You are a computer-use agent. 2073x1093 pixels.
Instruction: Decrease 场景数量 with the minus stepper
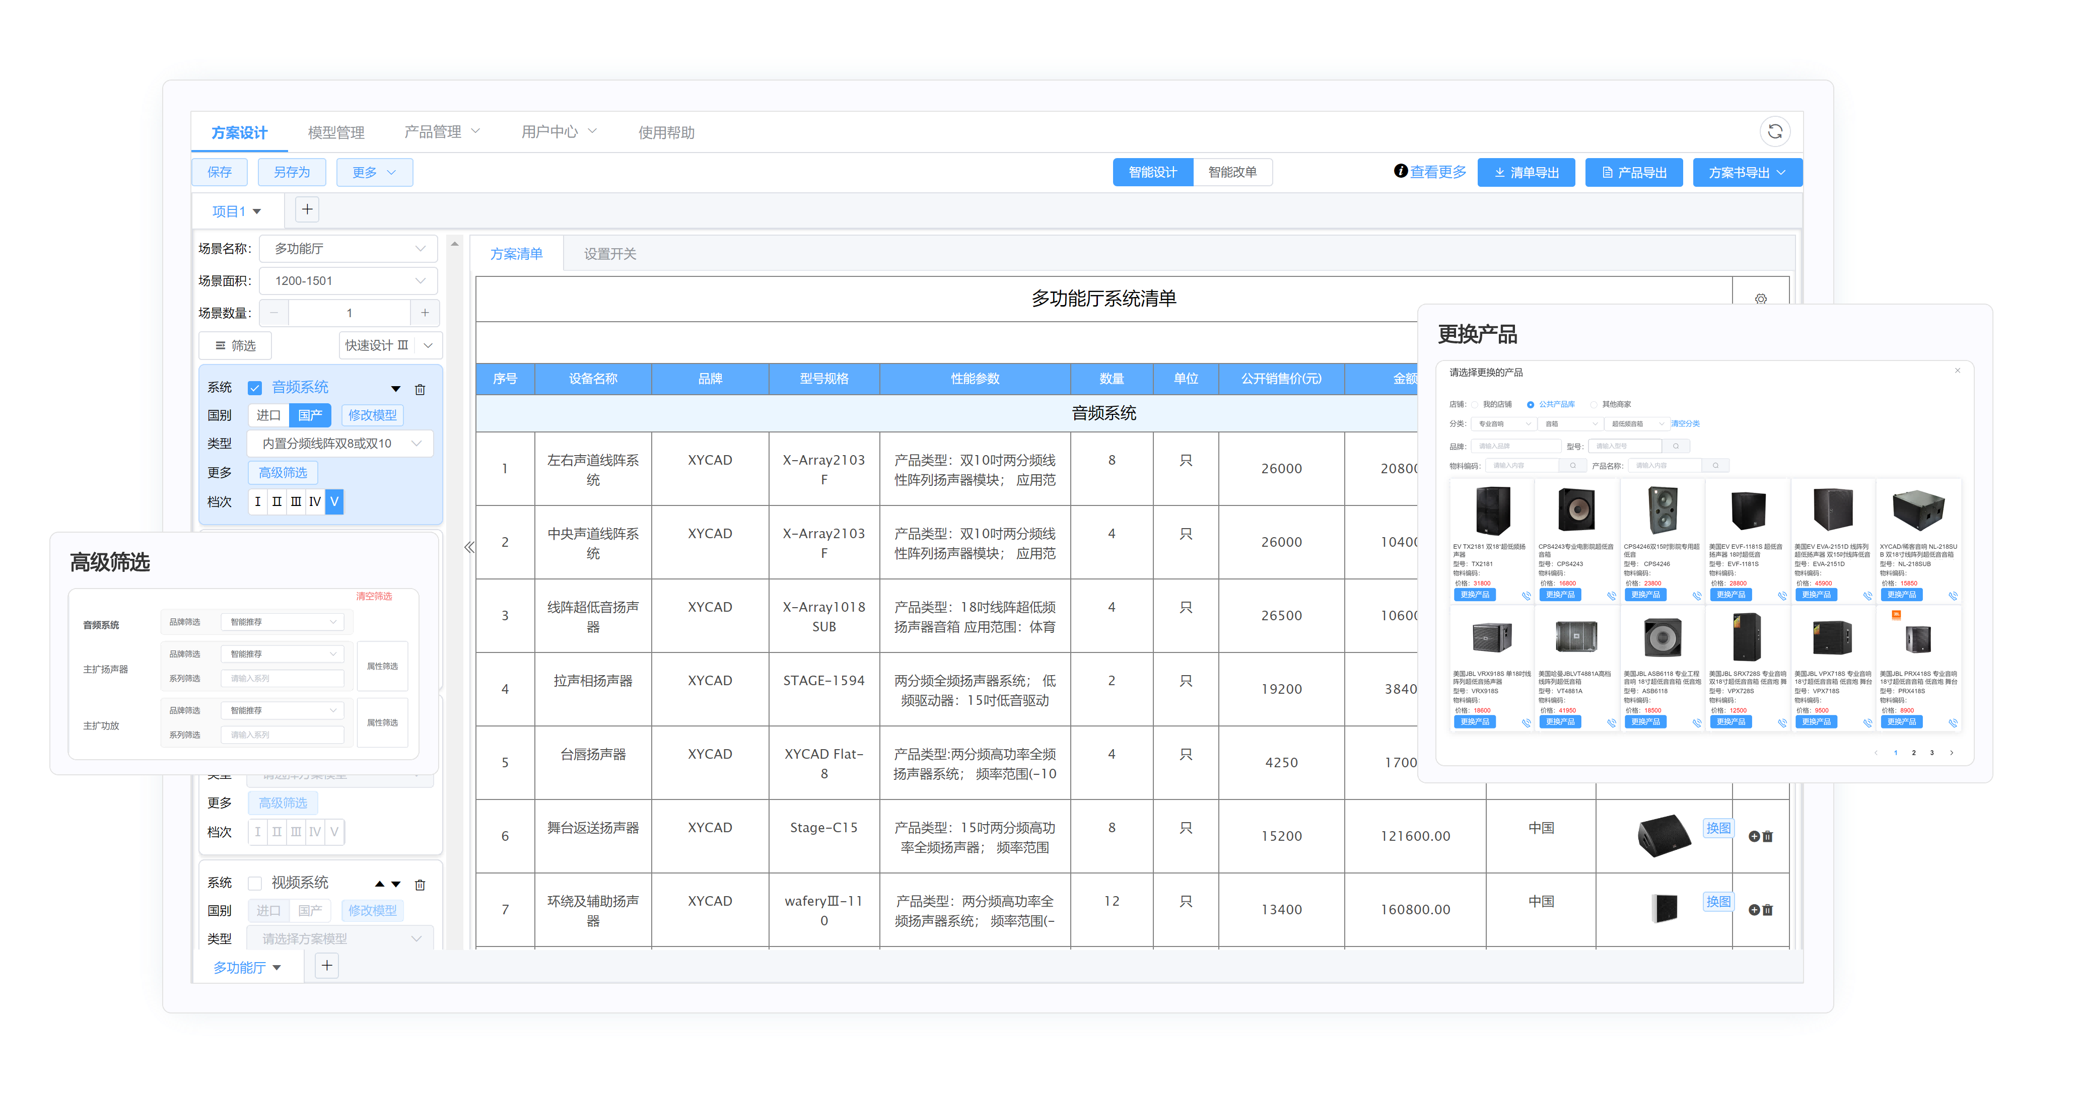[274, 313]
